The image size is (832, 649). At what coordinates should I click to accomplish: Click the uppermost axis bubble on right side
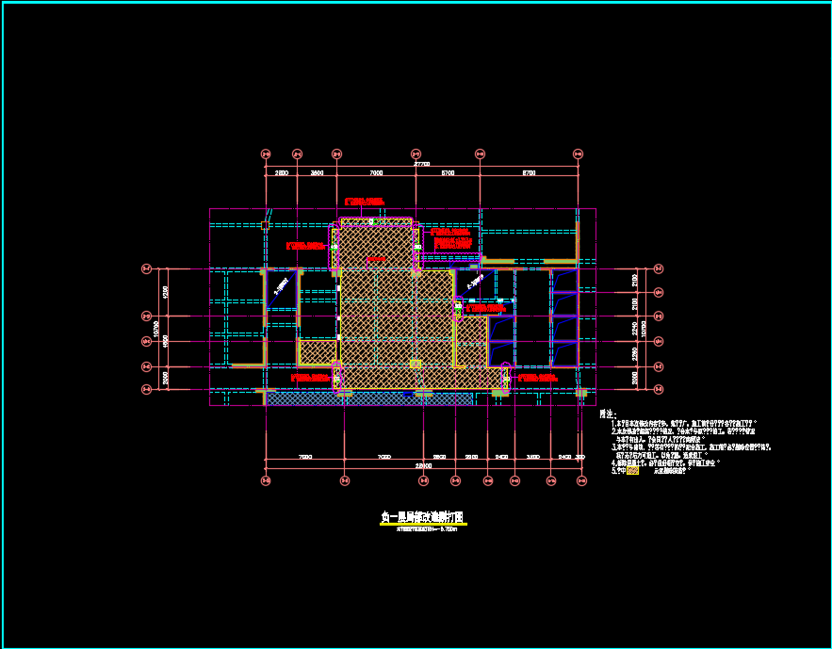pos(659,269)
